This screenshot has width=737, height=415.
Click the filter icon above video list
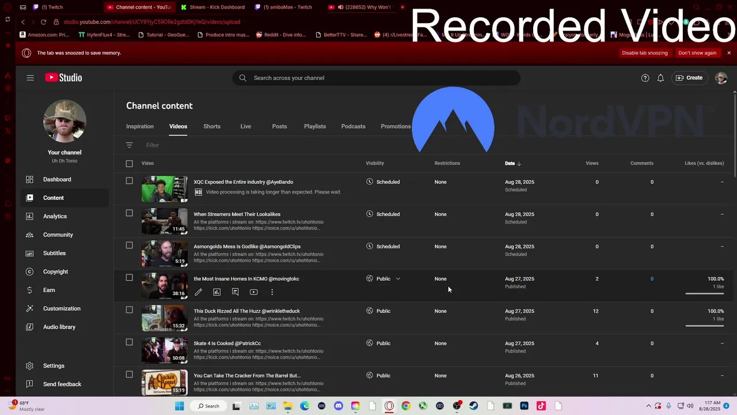(129, 145)
